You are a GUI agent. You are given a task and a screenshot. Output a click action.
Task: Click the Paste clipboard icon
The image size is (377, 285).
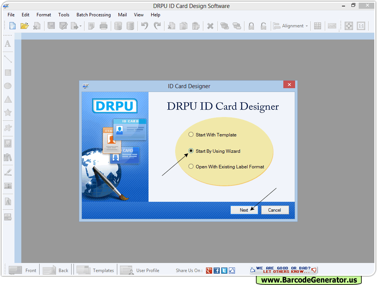click(196, 26)
